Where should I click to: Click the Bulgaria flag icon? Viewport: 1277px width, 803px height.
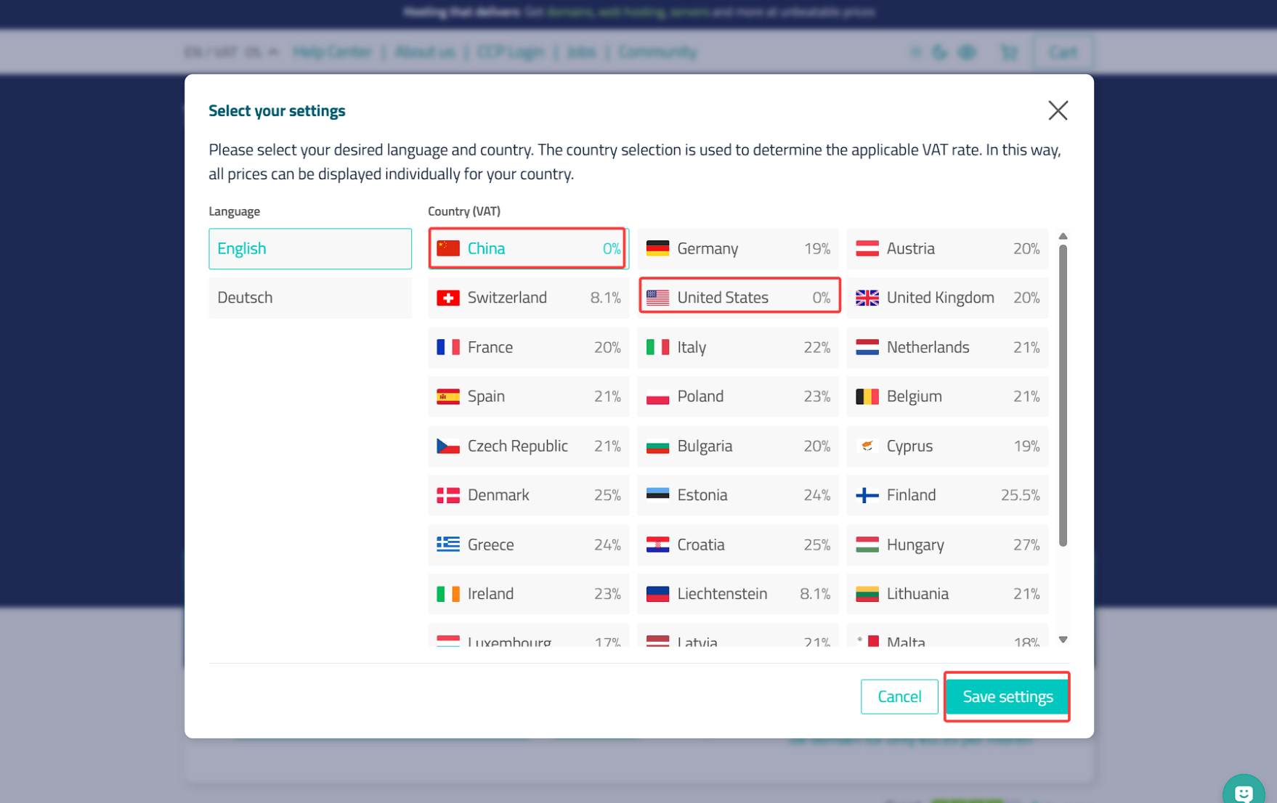657,446
